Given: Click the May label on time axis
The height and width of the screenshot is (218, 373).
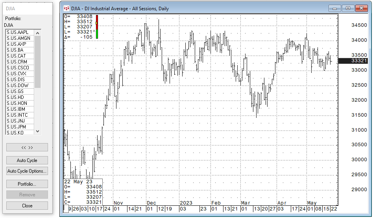Looking at the screenshot, I should [312, 203].
